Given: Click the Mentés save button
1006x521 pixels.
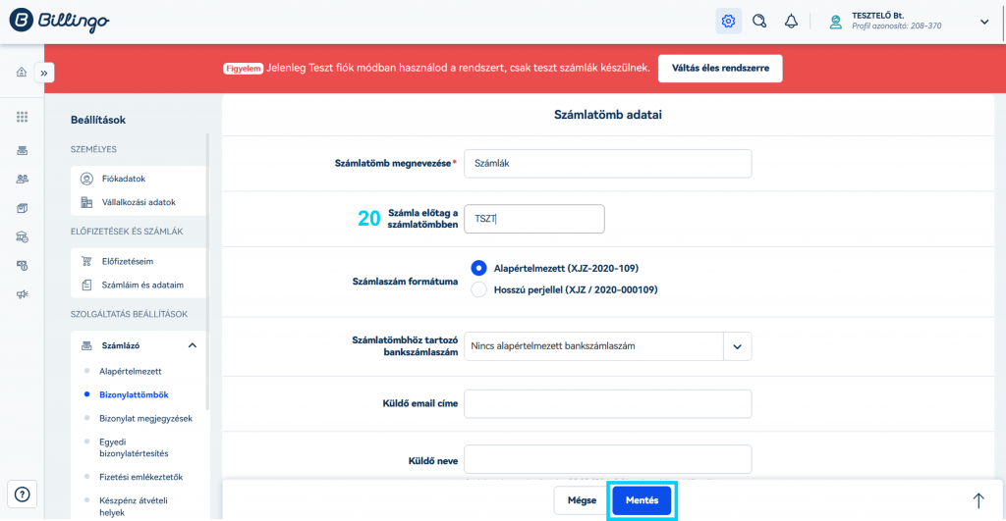Looking at the screenshot, I should pos(642,500).
